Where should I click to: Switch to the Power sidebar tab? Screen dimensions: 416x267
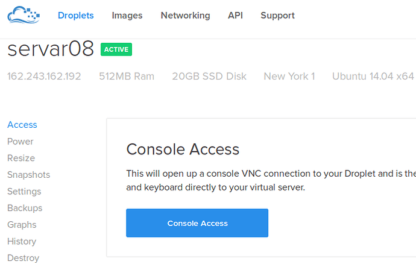tap(20, 142)
